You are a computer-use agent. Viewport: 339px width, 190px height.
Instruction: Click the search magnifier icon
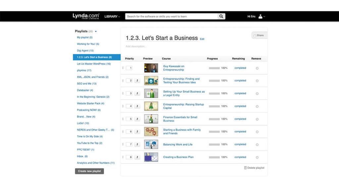point(221,16)
